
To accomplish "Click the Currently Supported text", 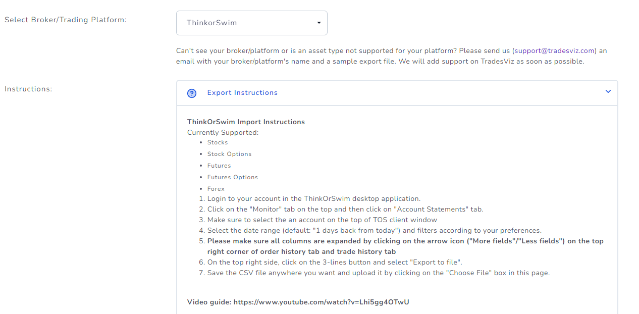I will 223,133.
